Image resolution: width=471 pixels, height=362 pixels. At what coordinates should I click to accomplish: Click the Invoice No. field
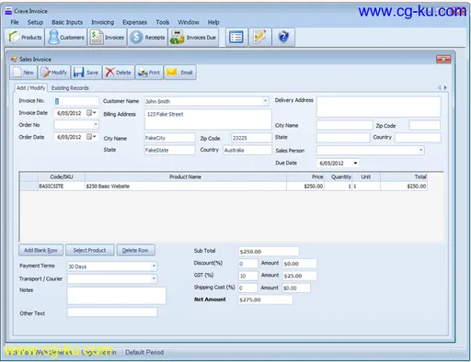(x=76, y=101)
